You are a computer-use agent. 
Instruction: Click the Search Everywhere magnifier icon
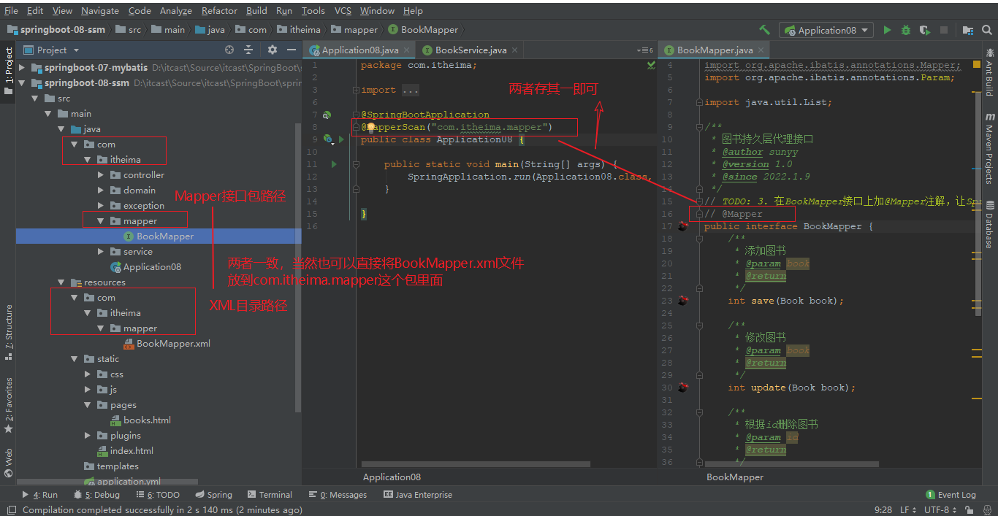986,30
